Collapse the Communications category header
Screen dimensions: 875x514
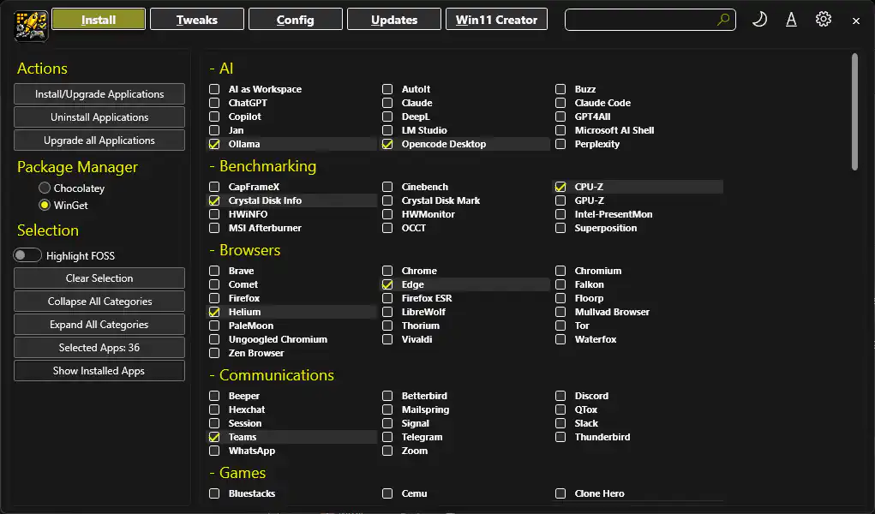(x=271, y=374)
